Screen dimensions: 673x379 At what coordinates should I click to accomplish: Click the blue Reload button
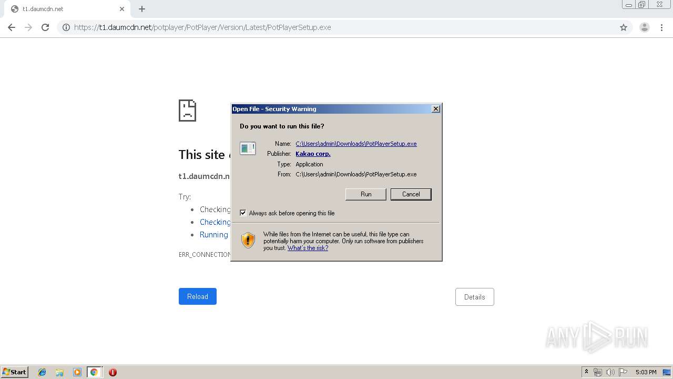[x=198, y=296]
